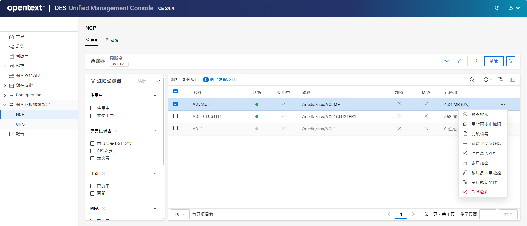The width and height of the screenshot is (527, 226).
Task: Collapse the 次要磁碟區 filter section
Action: [x=155, y=131]
